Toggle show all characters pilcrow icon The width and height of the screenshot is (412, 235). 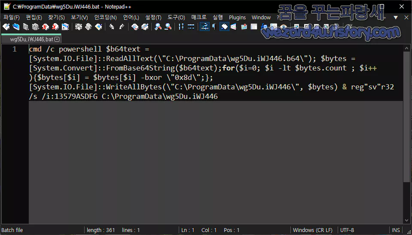coord(214,27)
